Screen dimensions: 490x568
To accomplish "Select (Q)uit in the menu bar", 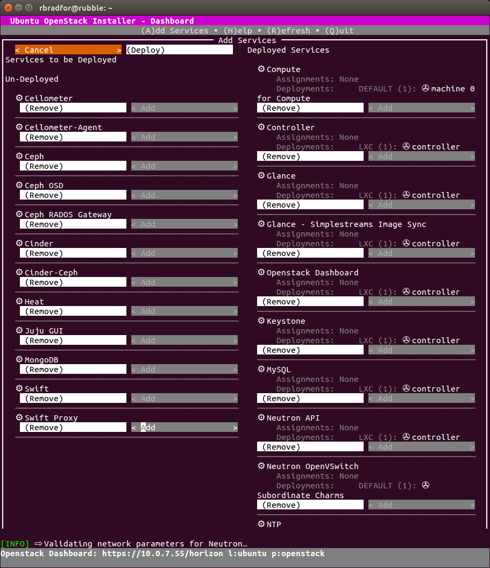I will click(339, 31).
